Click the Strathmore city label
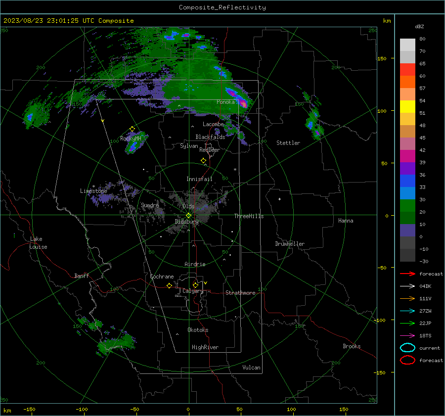This screenshot has width=445, height=416. (x=240, y=293)
